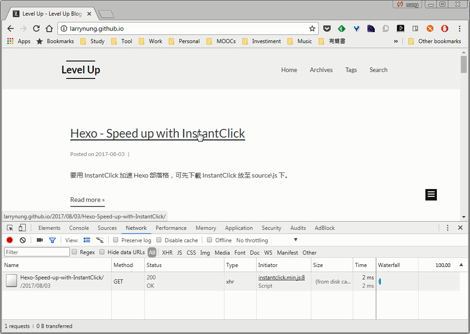470x334 pixels.
Task: Open the Bookmarks star folder
Action: pyautogui.click(x=55, y=41)
